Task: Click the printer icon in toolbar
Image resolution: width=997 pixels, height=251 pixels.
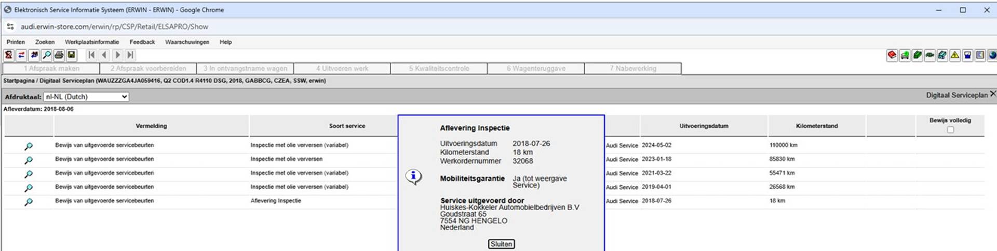Action: (59, 55)
